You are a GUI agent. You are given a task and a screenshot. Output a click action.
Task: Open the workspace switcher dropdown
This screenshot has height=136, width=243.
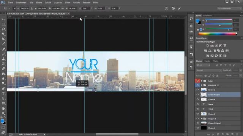pyautogui.click(x=229, y=8)
